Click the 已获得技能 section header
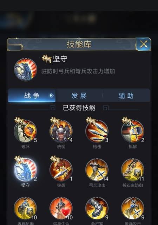The height and width of the screenshot is (225, 158). click(x=79, y=108)
